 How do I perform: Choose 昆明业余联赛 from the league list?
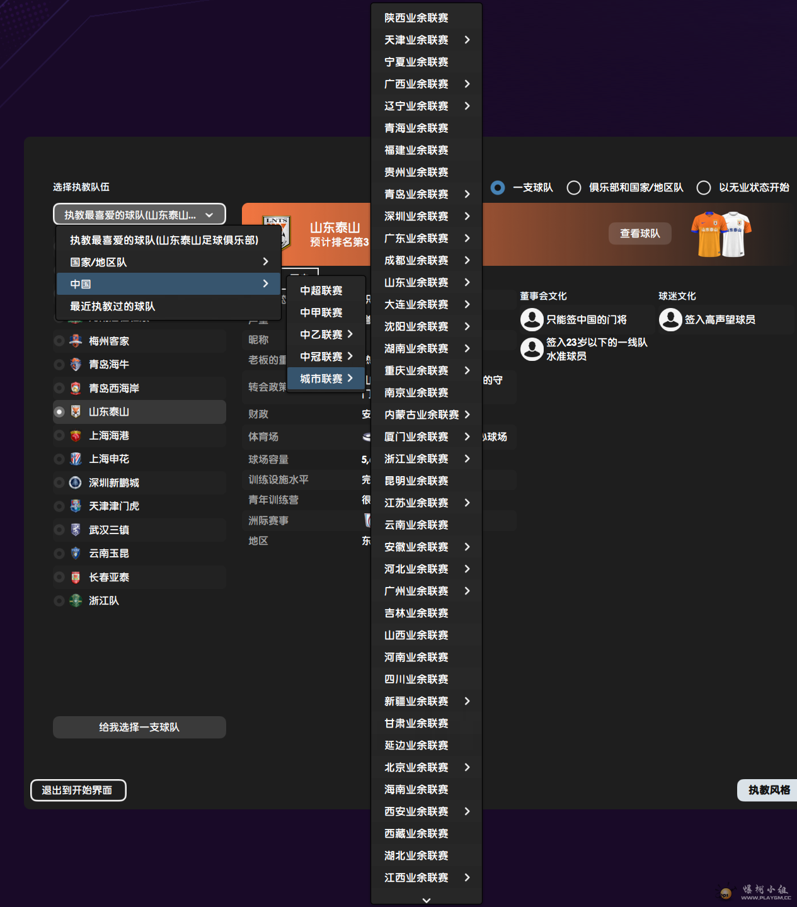427,481
